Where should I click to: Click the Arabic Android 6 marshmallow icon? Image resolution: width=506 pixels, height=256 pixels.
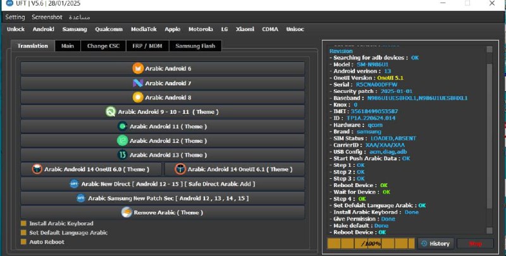point(138,68)
